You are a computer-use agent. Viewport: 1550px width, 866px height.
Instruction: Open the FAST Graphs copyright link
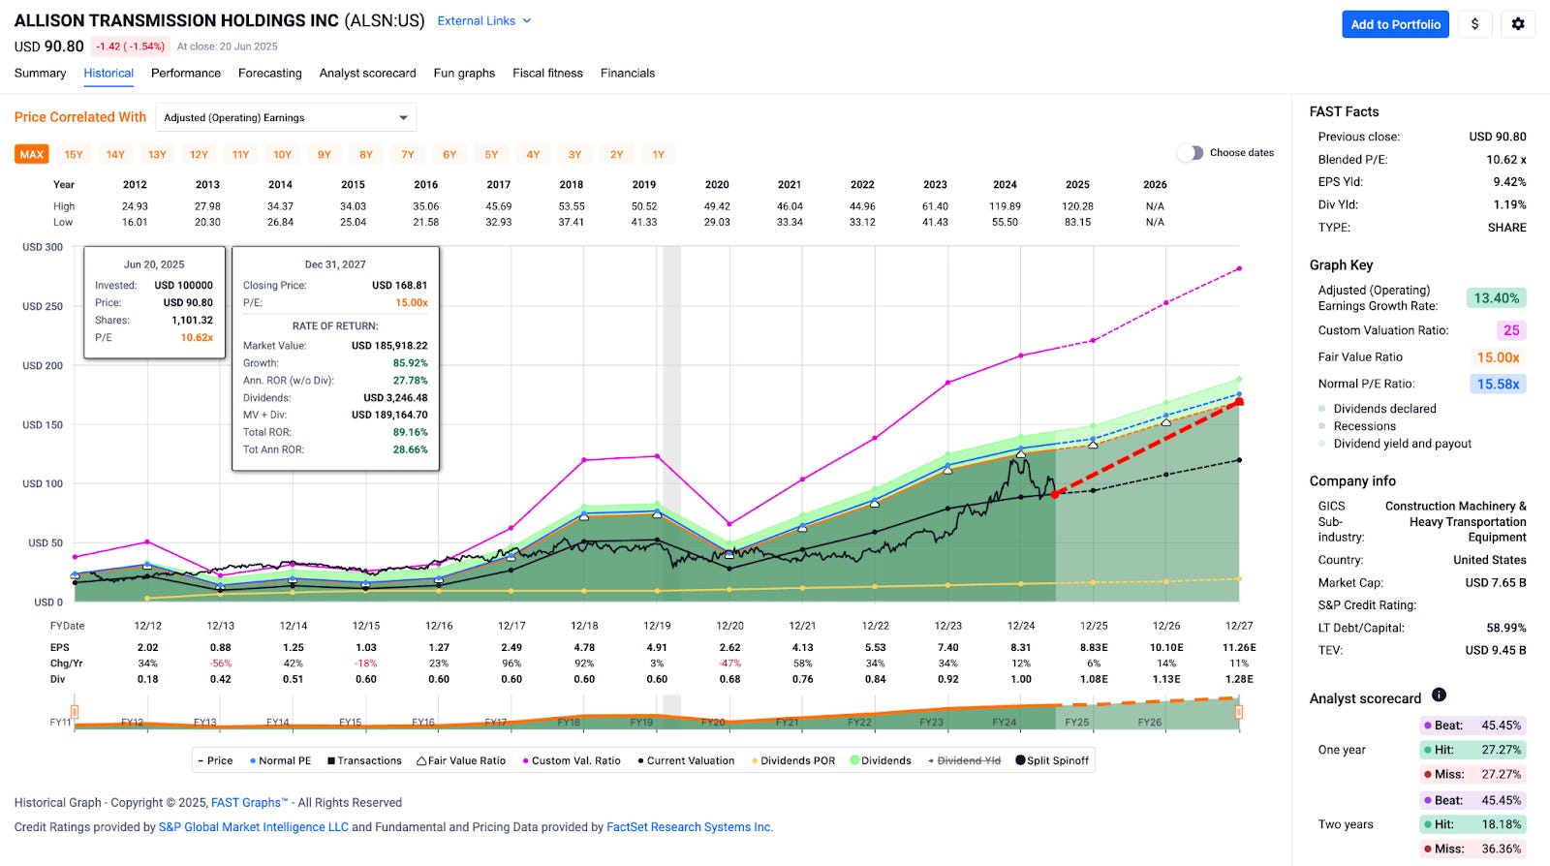click(x=249, y=802)
